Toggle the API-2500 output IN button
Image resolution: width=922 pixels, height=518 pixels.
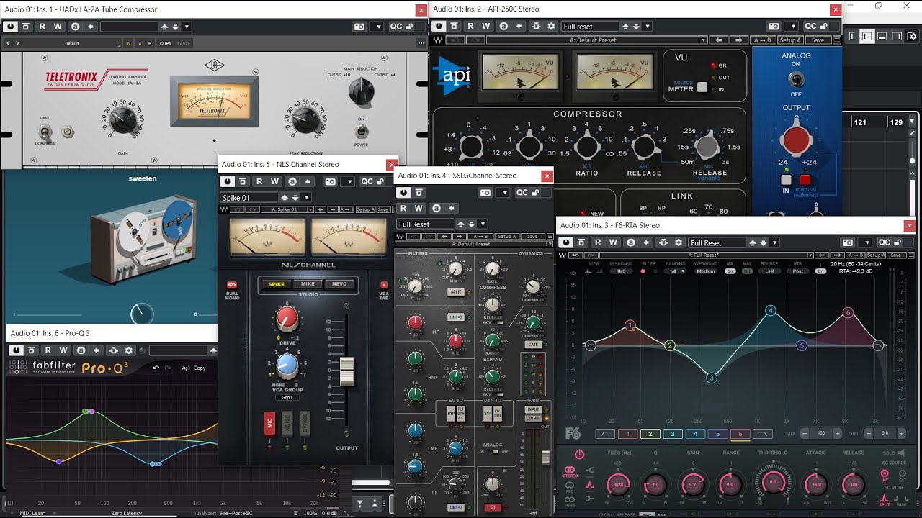click(x=787, y=180)
